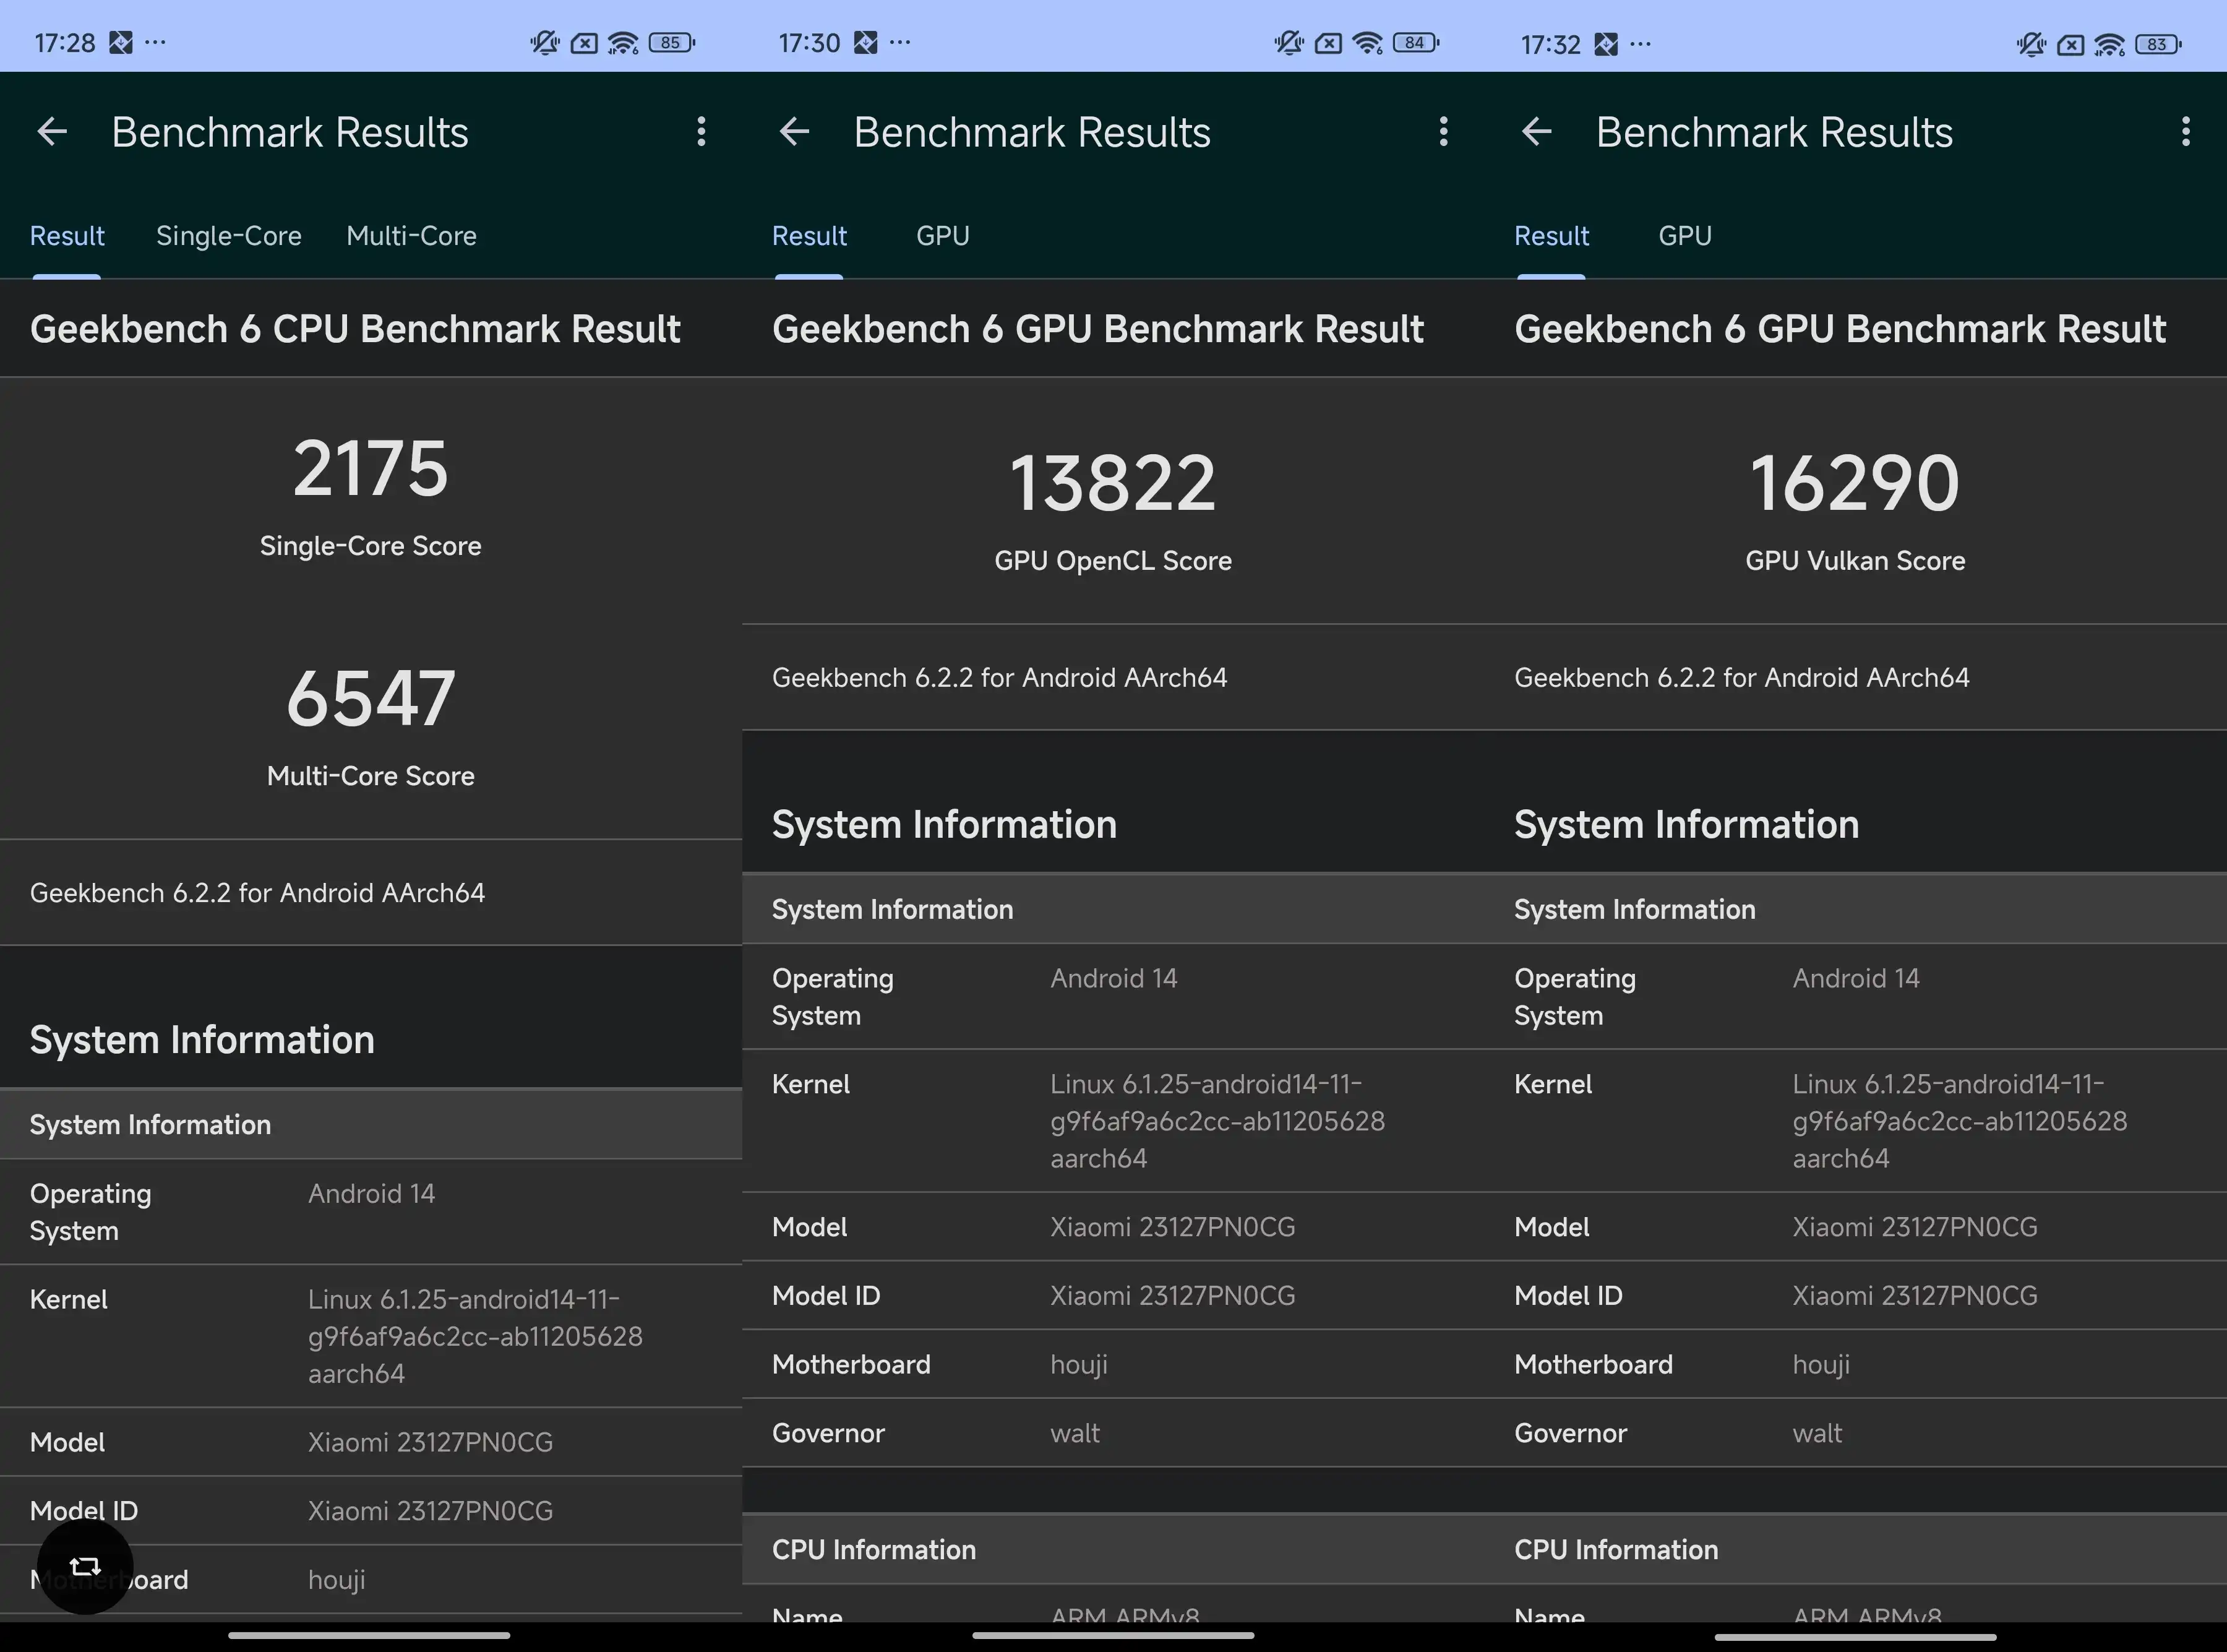
Task: Go back from CPU Benchmark Results screen
Action: 52,131
